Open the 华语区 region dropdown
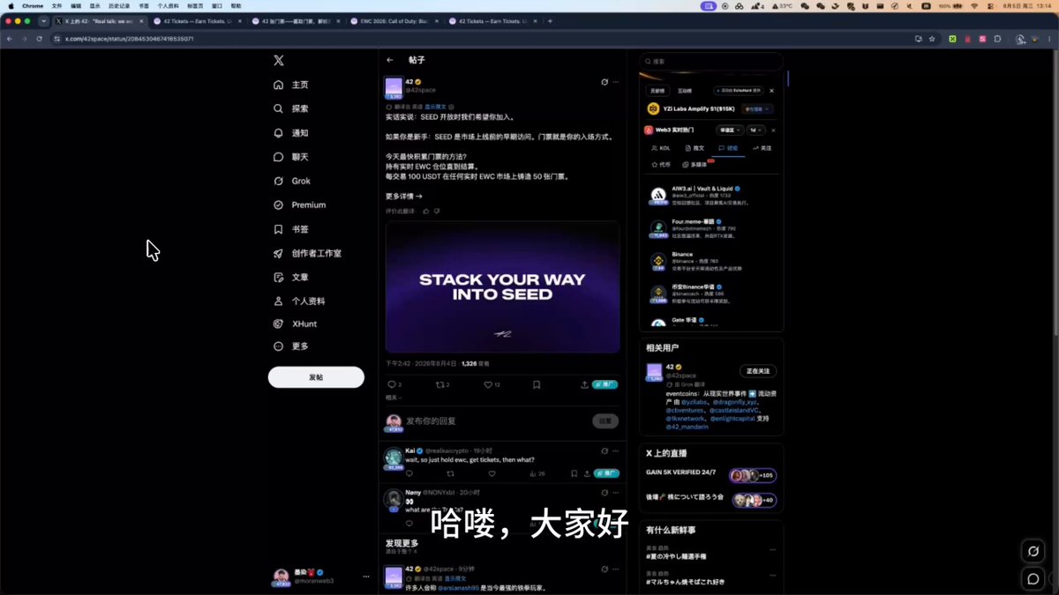1059x595 pixels. [x=729, y=130]
